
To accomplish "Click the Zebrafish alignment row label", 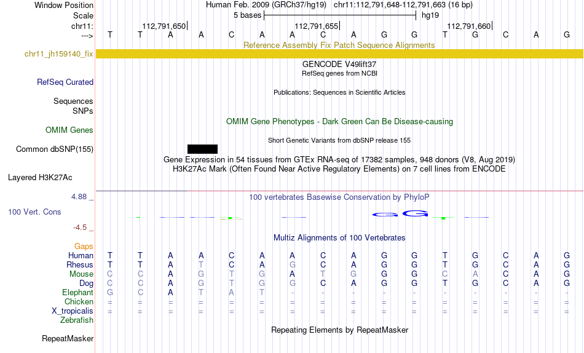I will [77, 320].
